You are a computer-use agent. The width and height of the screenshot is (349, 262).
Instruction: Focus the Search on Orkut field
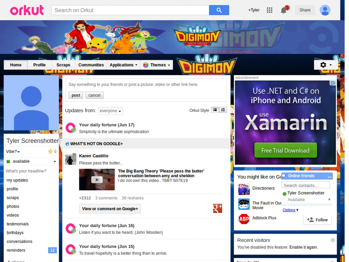(130, 10)
